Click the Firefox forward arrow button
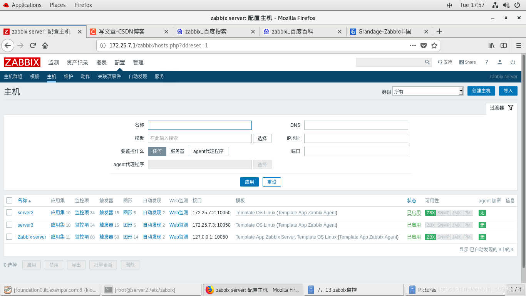 20,45
